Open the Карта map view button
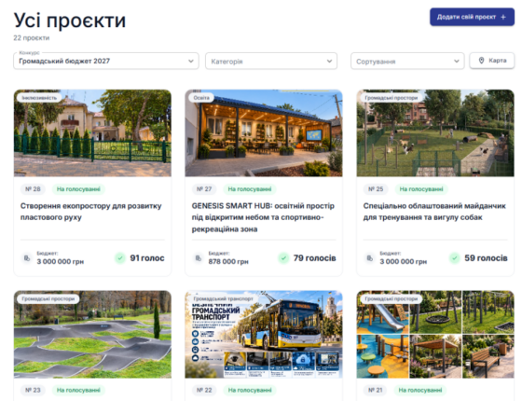 (492, 61)
